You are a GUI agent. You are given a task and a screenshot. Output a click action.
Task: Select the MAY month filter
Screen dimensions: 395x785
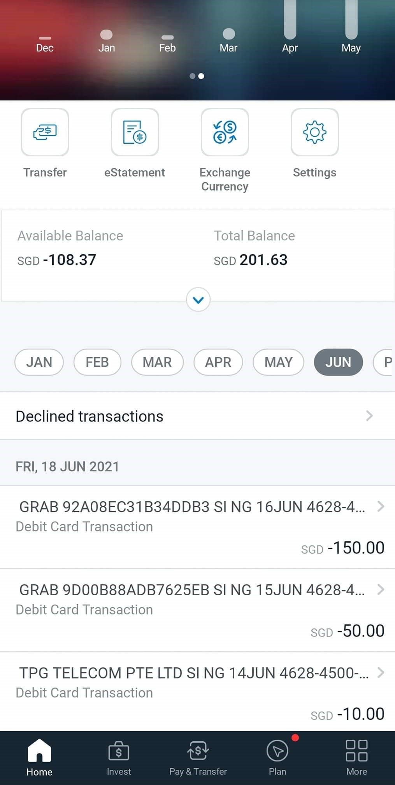(x=278, y=362)
